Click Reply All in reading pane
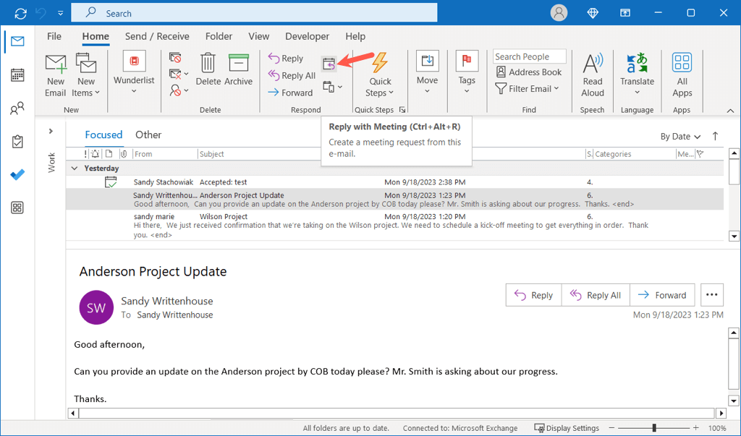This screenshot has height=436, width=741. [x=596, y=295]
